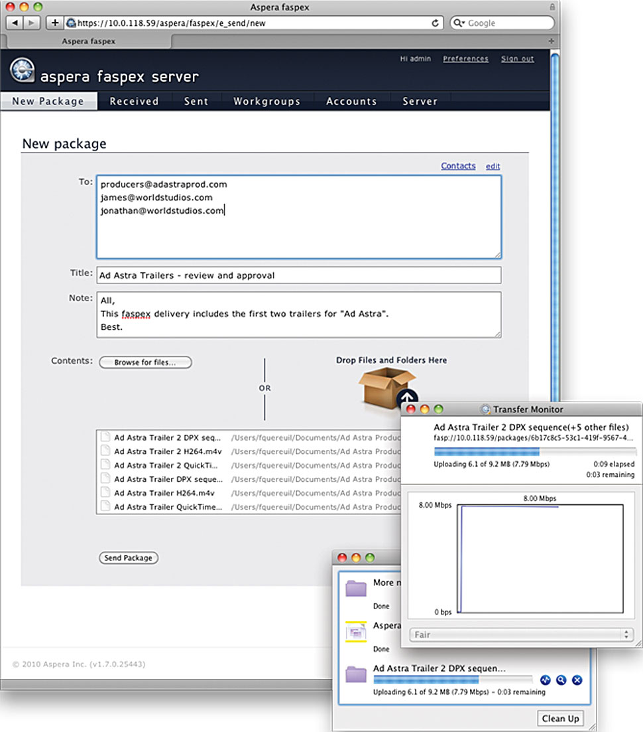Image resolution: width=643 pixels, height=732 pixels.
Task: Click the magnifier icon to reveal uploaded file
Action: pos(561,680)
